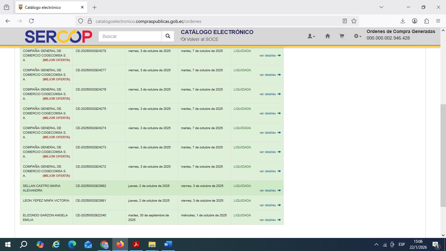446x251 pixels.
Task: Open the home icon in catalog header
Action: (x=327, y=36)
